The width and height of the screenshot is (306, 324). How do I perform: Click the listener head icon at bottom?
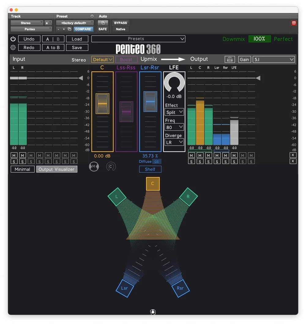click(153, 312)
